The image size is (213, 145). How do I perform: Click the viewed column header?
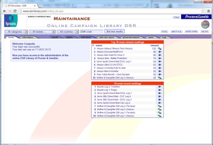click(154, 46)
